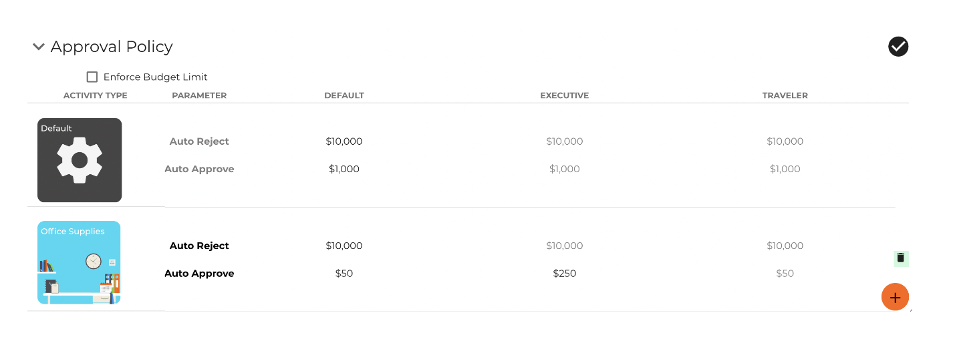Click the TRAVELER column header
The height and width of the screenshot is (339, 953).
pyautogui.click(x=785, y=95)
